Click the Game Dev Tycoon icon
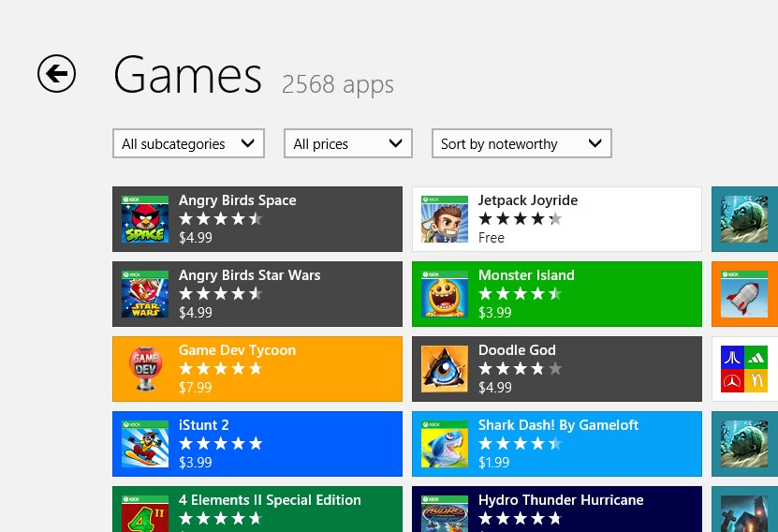The width and height of the screenshot is (778, 532). 145,369
